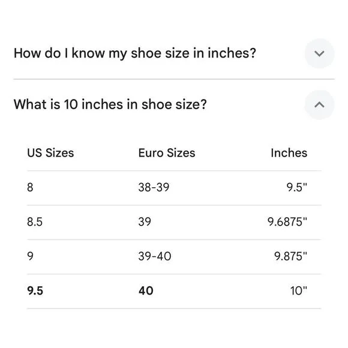
Task: Click the US Sizes column header
Action: [50, 153]
